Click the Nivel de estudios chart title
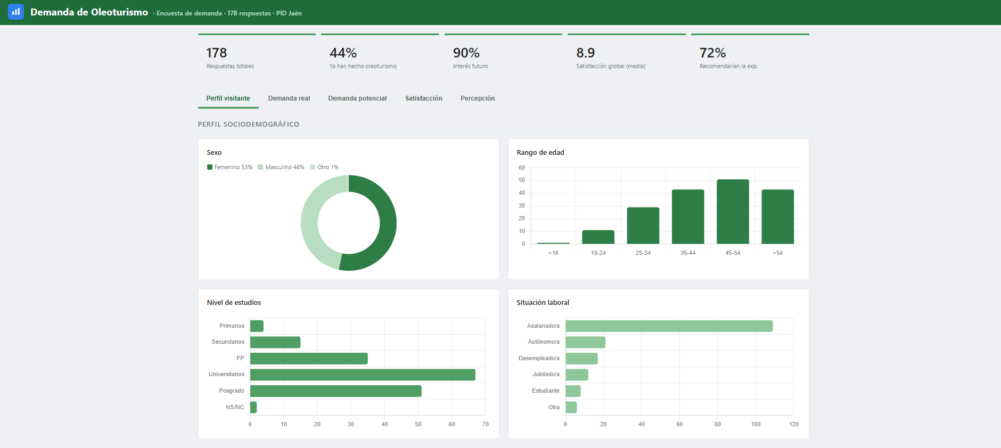 point(234,303)
